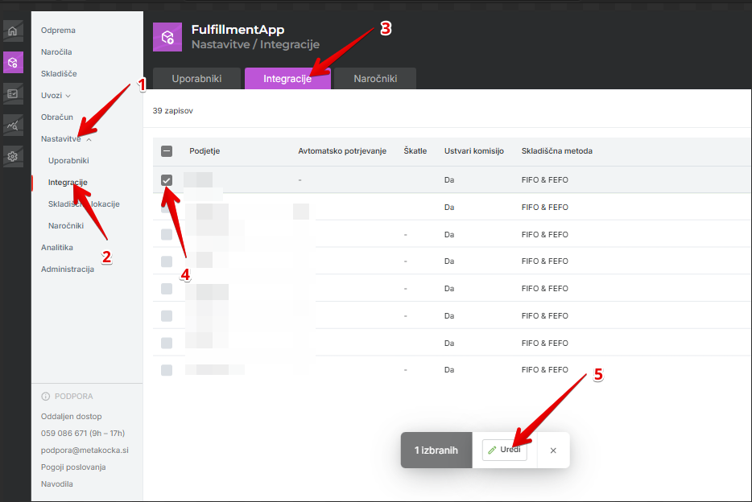This screenshot has width=752, height=502.
Task: Click the Uredi edit button
Action: click(x=505, y=451)
